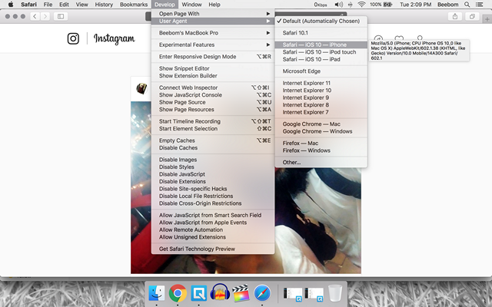Toggle Disable Images option
The width and height of the screenshot is (492, 307).
(213, 160)
